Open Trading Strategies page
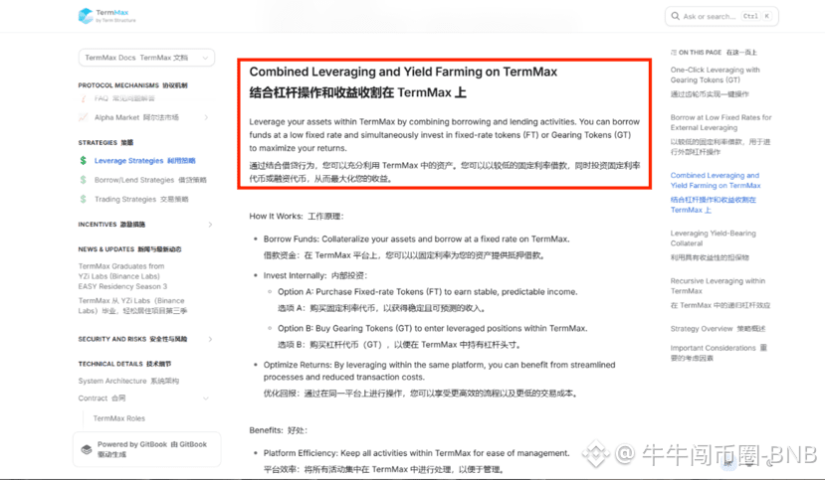825x480 pixels. pyautogui.click(x=141, y=199)
